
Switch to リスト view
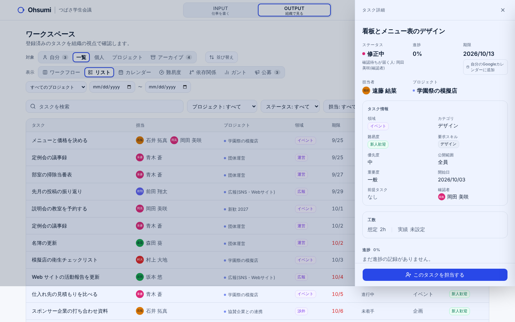point(99,72)
